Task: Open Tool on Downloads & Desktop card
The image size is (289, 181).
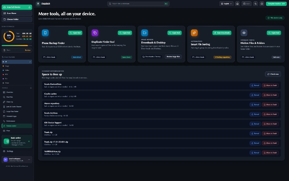Action: [174, 33]
